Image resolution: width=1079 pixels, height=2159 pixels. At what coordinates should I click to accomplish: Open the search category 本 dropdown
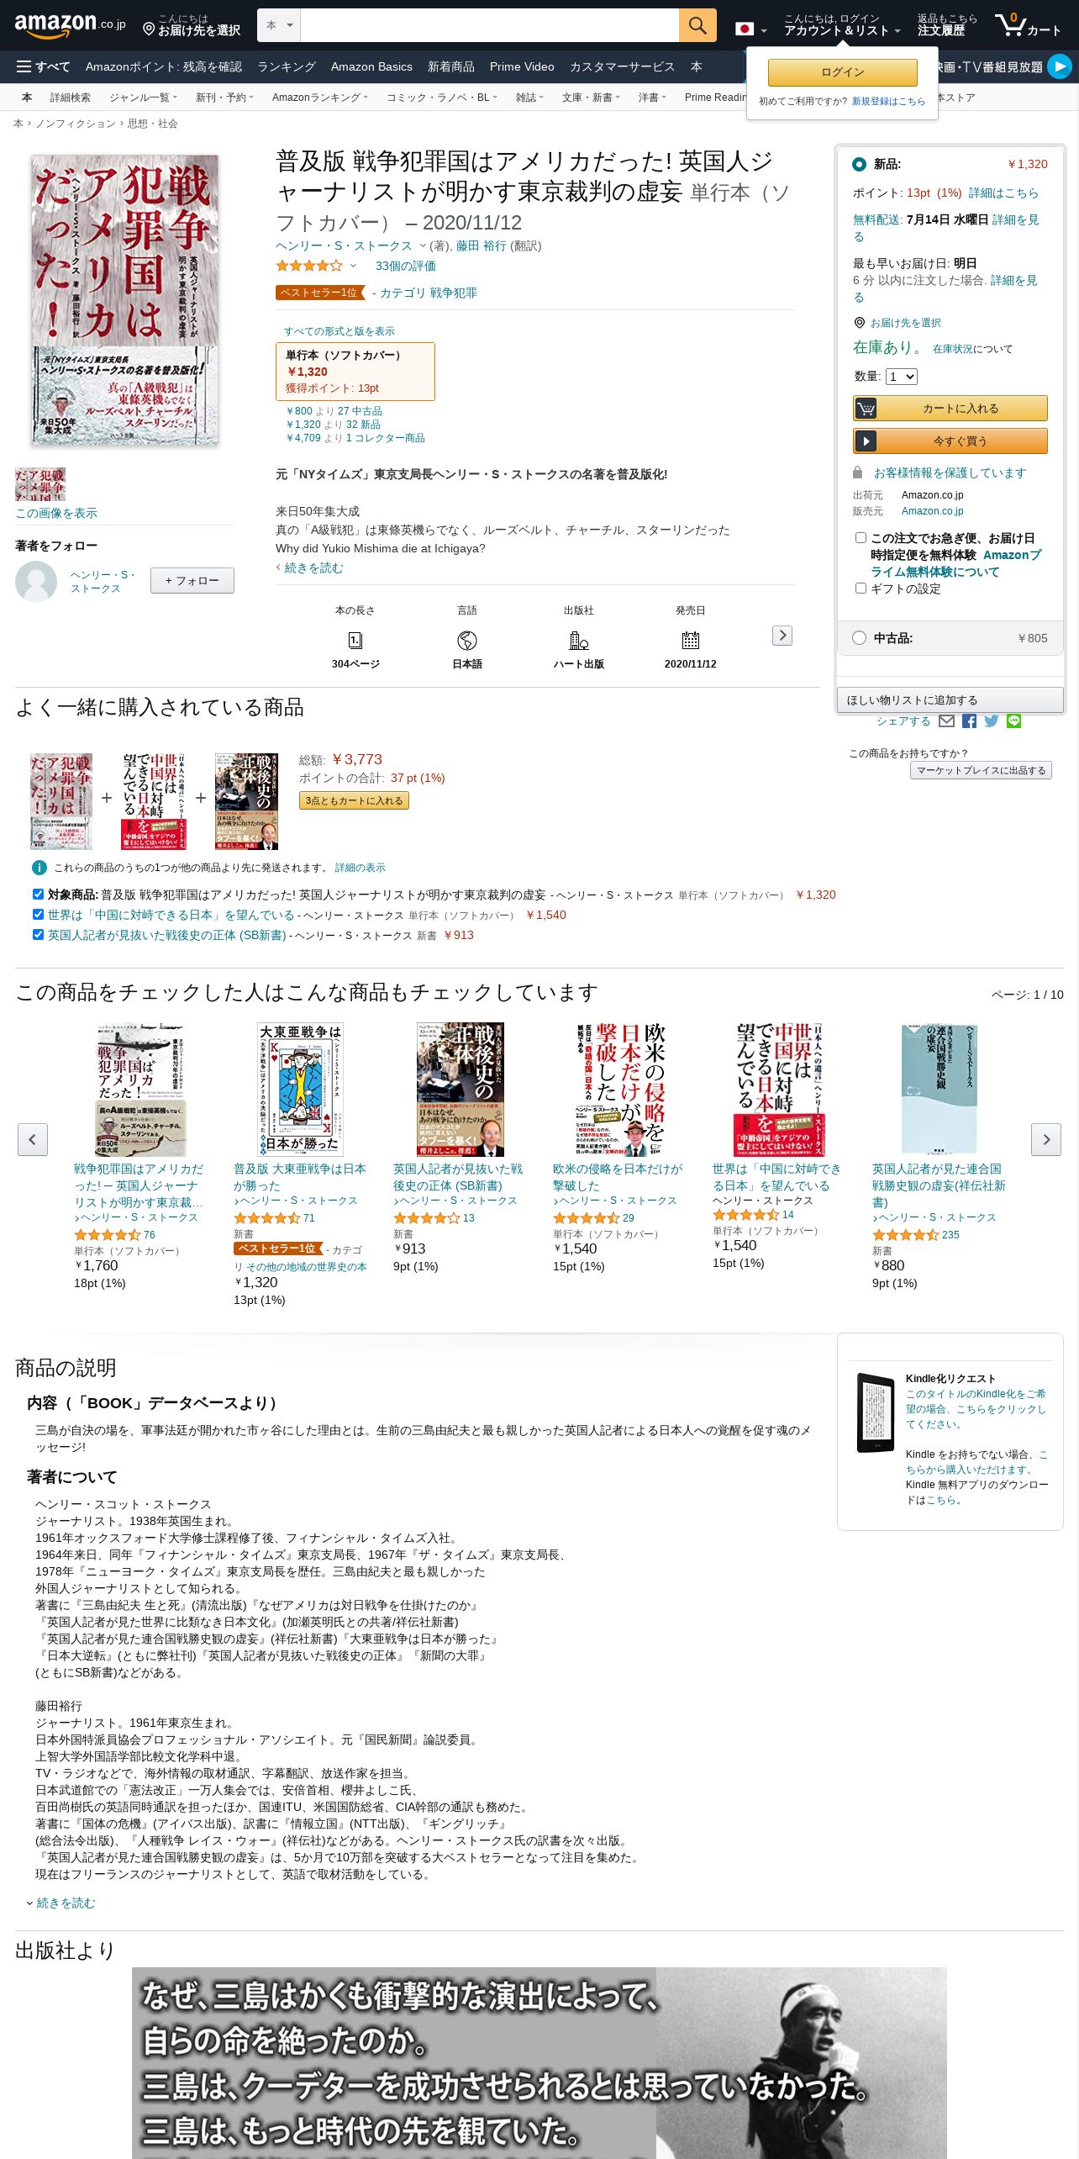point(279,25)
